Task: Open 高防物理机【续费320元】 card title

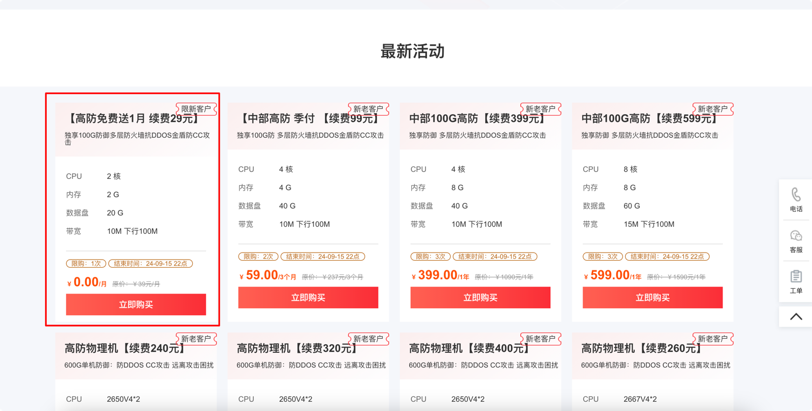Action: (x=298, y=349)
